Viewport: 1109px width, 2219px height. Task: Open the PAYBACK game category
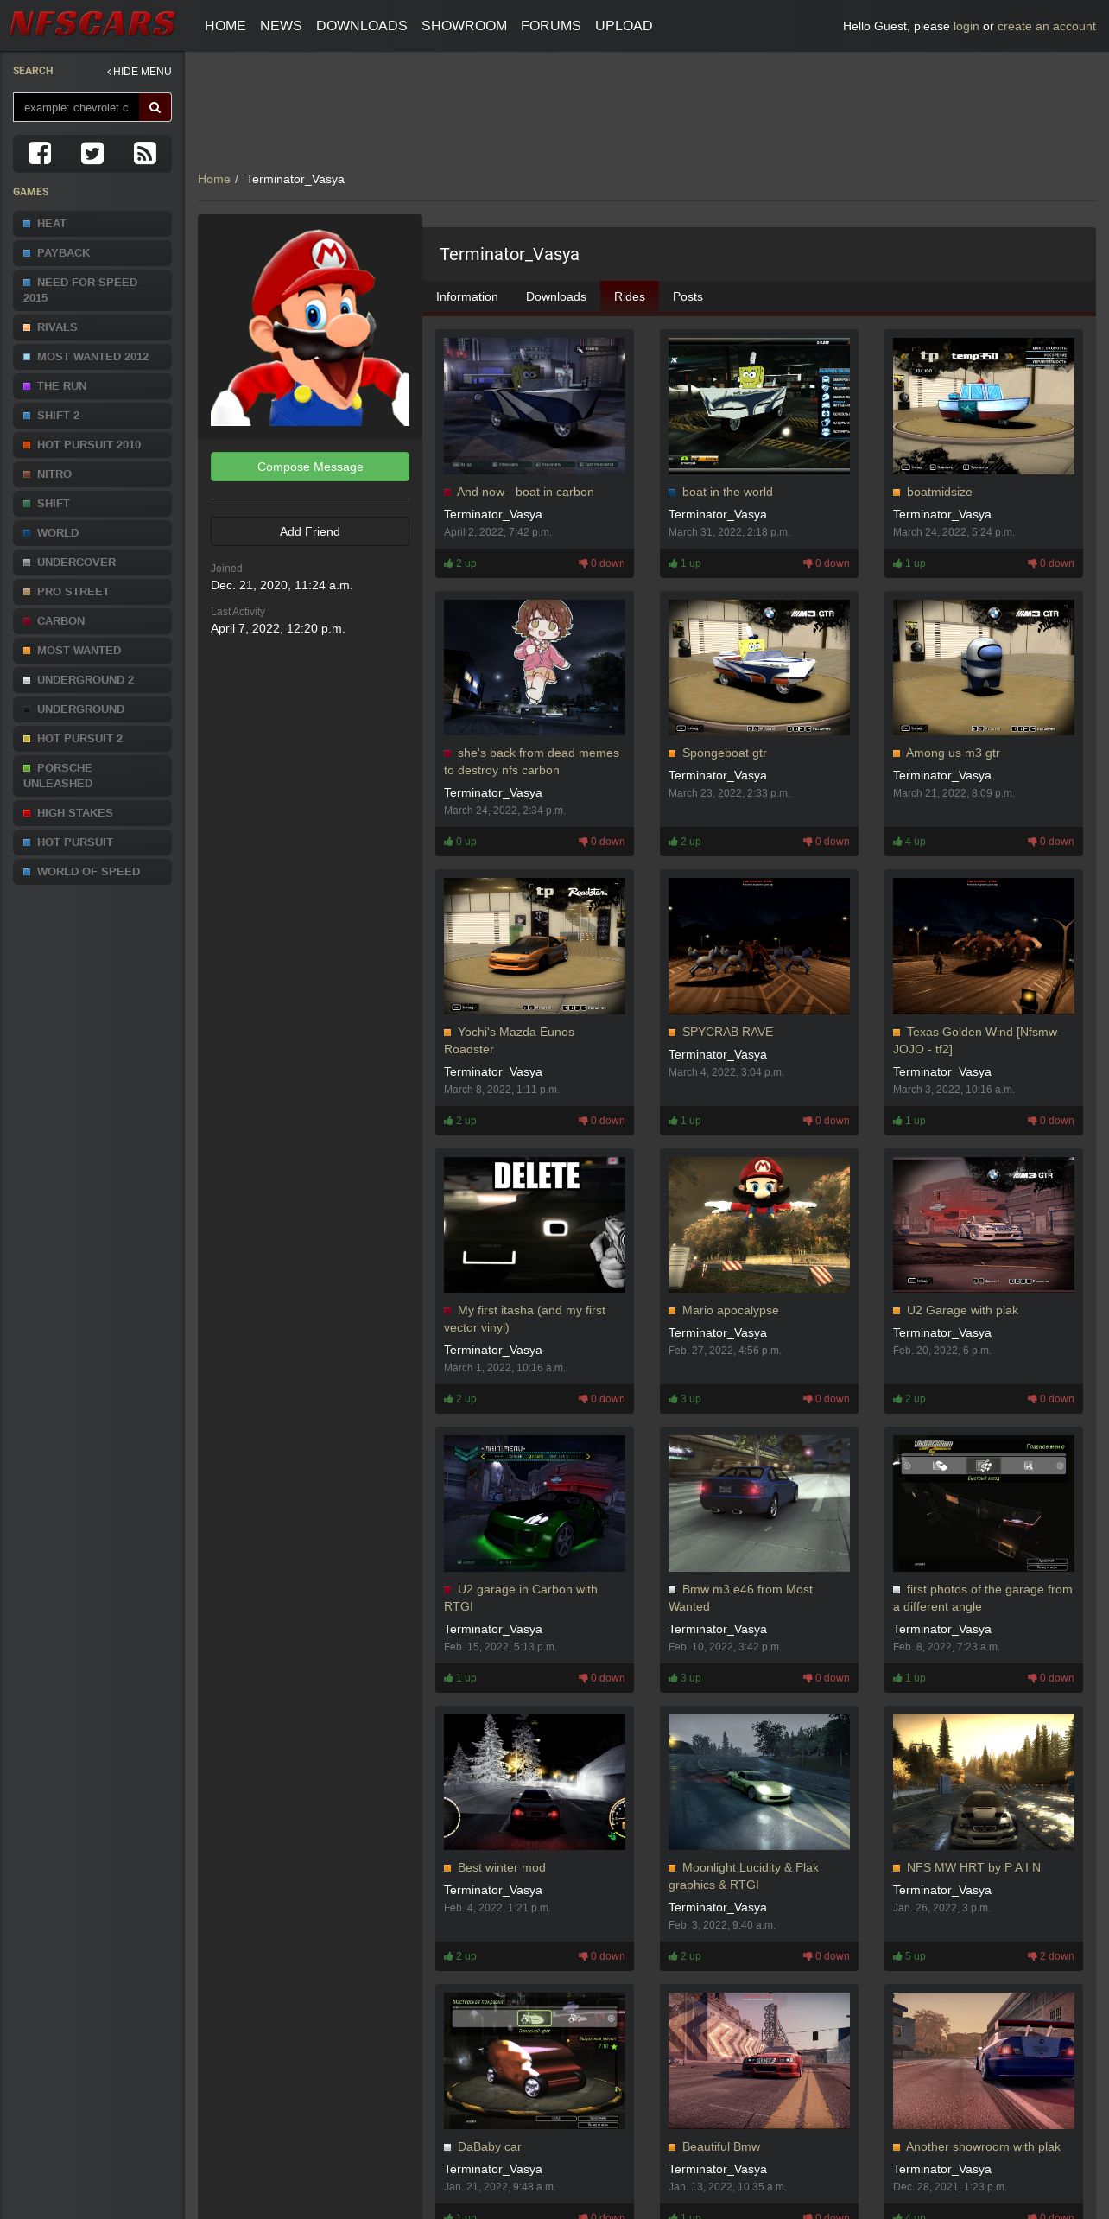point(92,253)
